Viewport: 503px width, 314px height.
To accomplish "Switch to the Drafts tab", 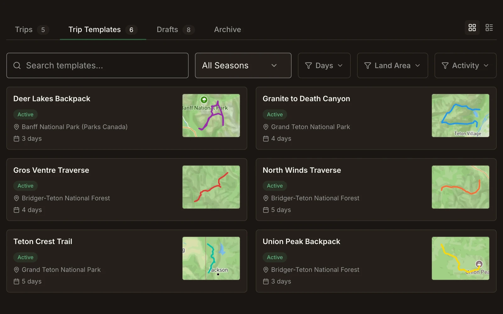I will tap(175, 30).
